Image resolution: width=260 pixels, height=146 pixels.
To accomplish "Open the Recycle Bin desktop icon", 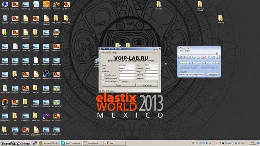I will coord(5,19).
